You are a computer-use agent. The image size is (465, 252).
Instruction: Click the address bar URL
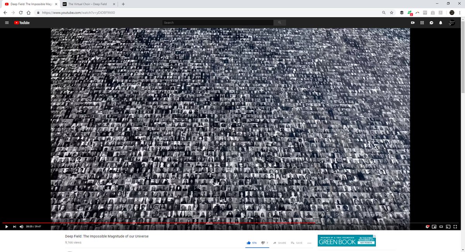pyautogui.click(x=79, y=12)
